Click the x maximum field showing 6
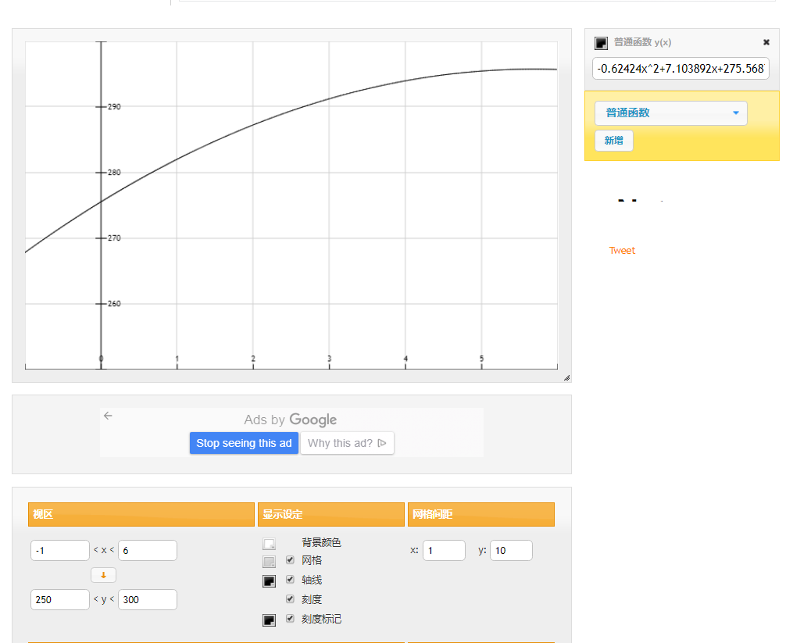Viewport: 793px width, 643px height. click(148, 551)
